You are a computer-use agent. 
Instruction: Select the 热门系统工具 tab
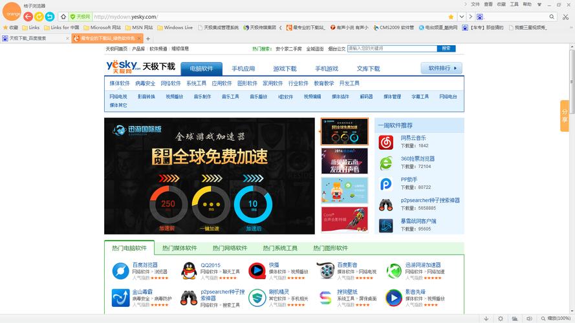(280, 248)
